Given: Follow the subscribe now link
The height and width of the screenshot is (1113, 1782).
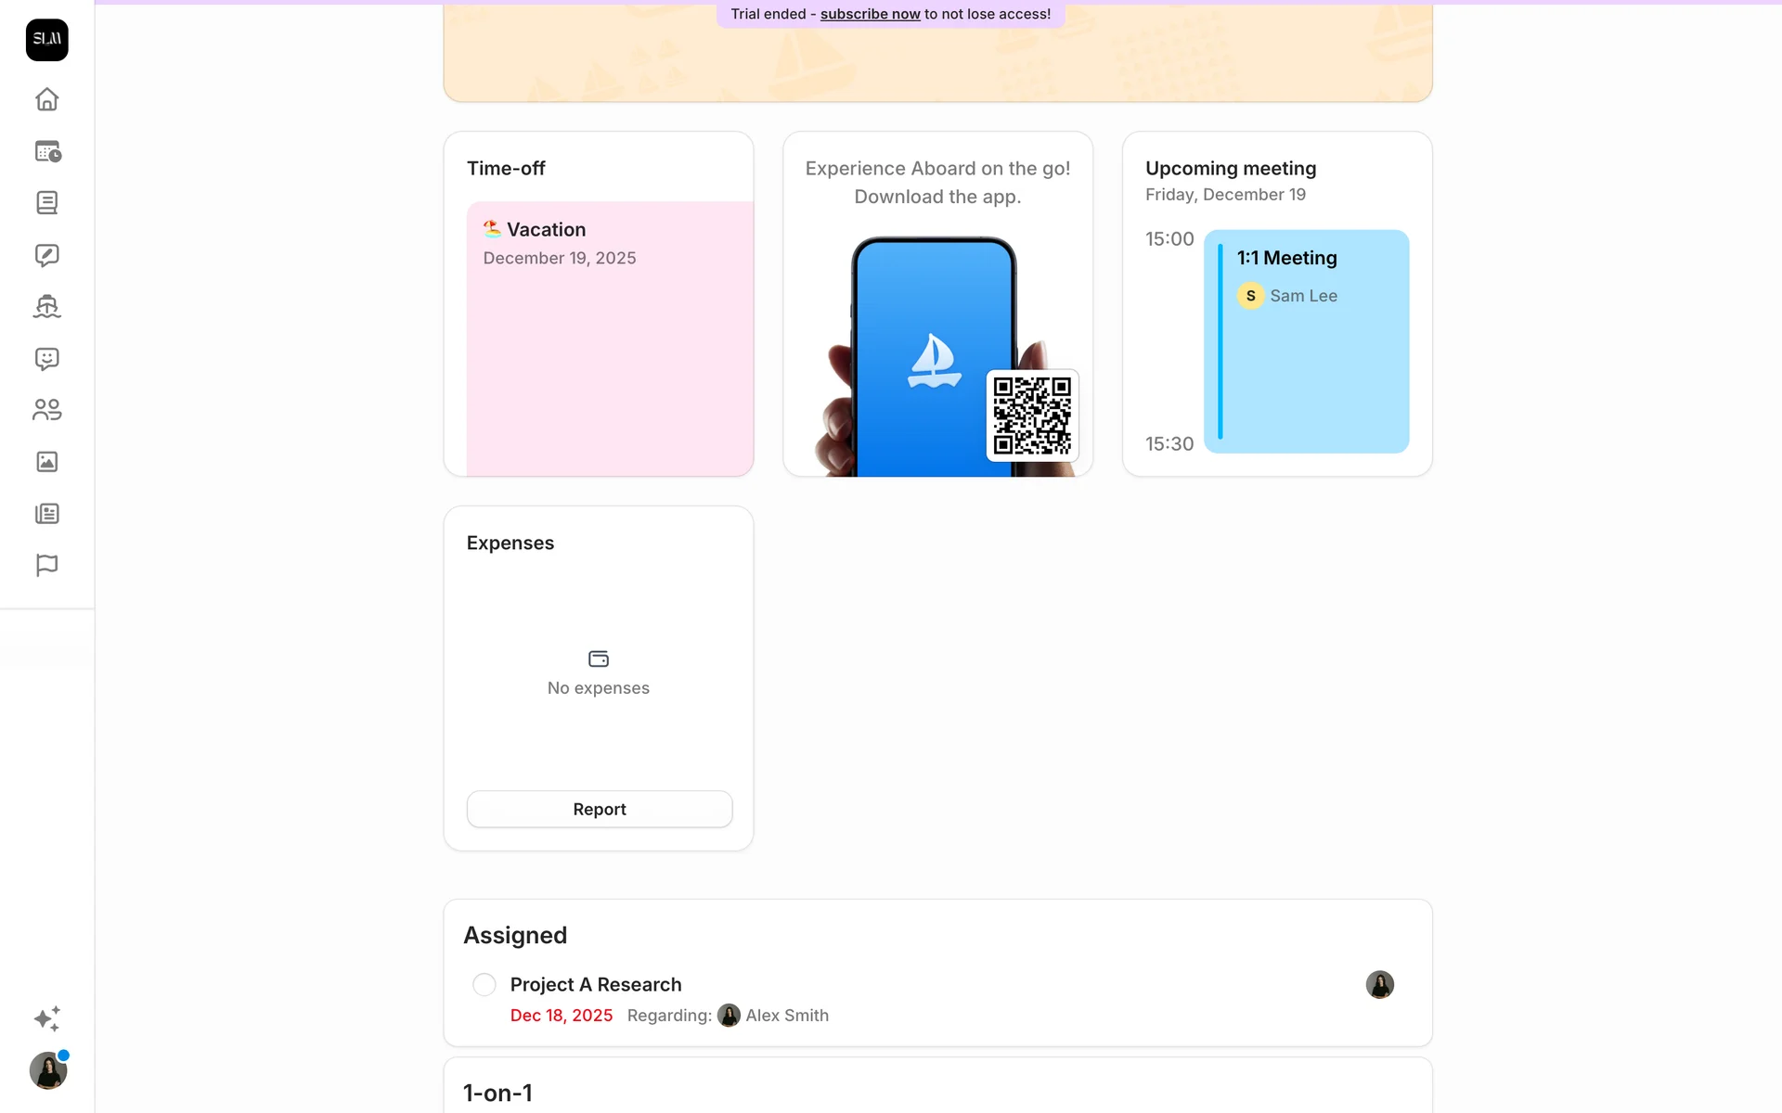Looking at the screenshot, I should (870, 14).
